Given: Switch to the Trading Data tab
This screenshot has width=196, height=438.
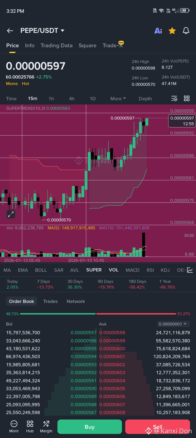Looking at the screenshot, I should click(x=57, y=46).
